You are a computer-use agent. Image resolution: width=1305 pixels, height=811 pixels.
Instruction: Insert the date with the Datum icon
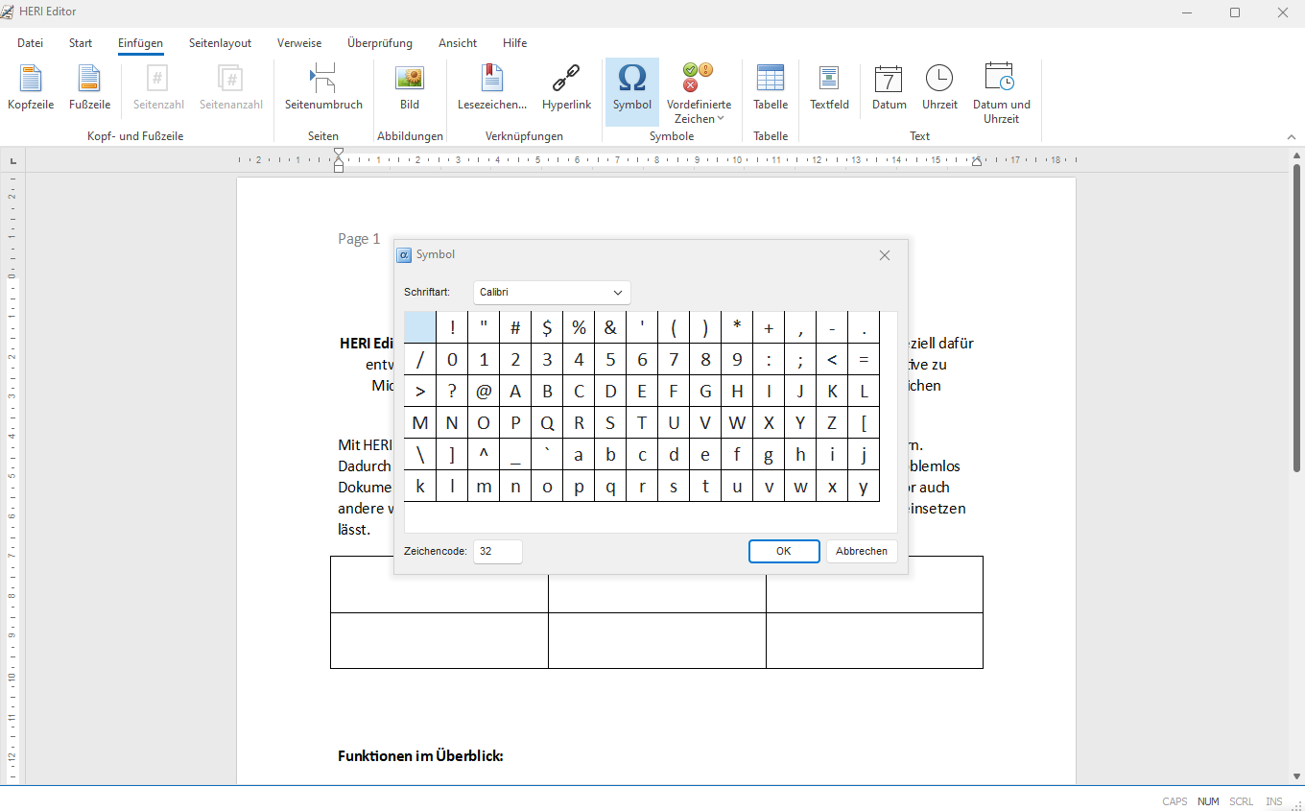[889, 88]
